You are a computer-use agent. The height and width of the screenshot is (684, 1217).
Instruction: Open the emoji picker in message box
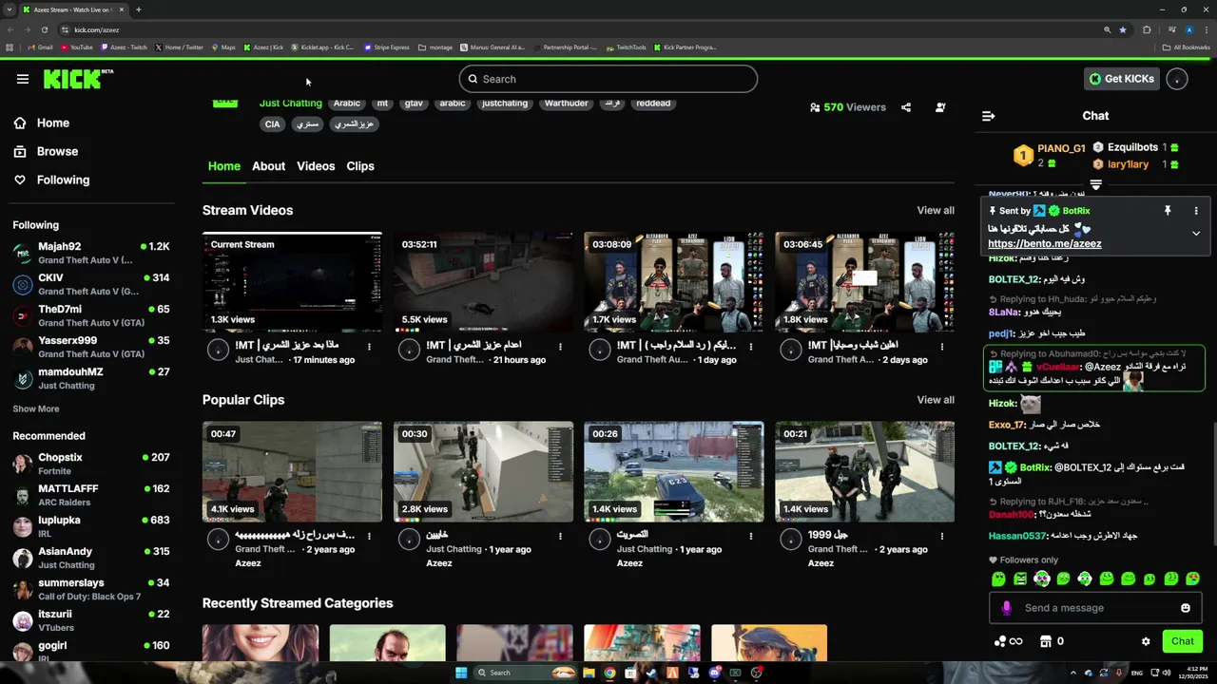pos(1186,608)
